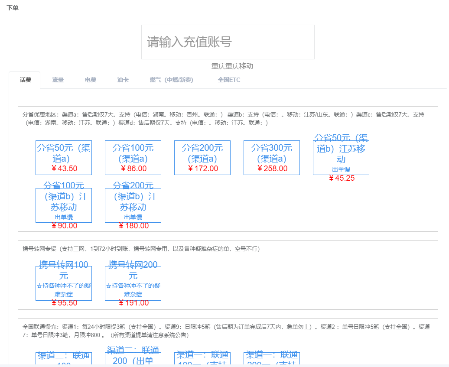
Task: Select 分省300元 (渠道a) at ￥258.00
Action: (272, 158)
